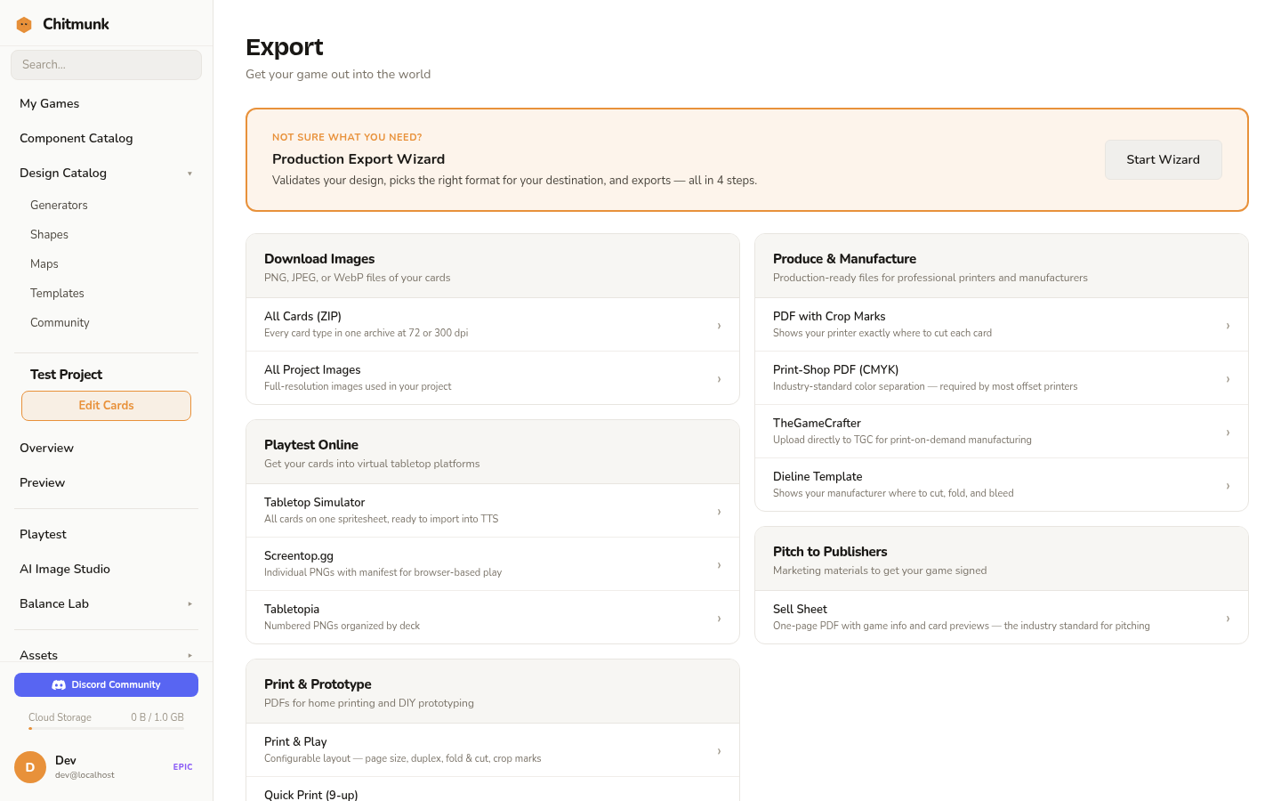Open the Discord Community button

106,685
